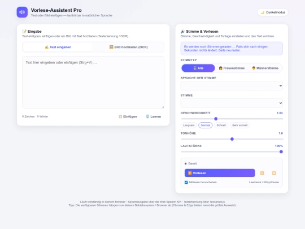Click the 'Bereit' status text

pyautogui.click(x=193, y=163)
